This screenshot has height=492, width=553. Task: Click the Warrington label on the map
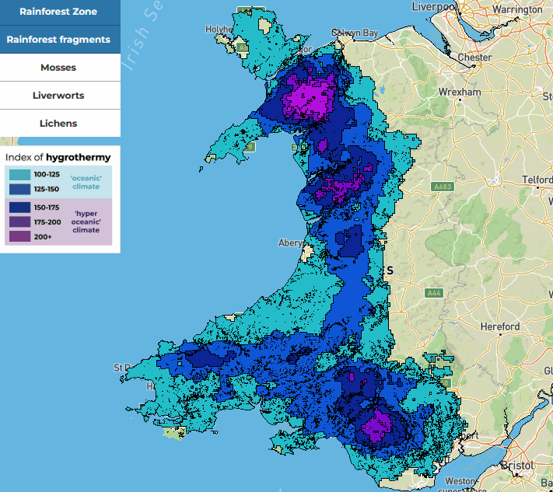point(517,9)
